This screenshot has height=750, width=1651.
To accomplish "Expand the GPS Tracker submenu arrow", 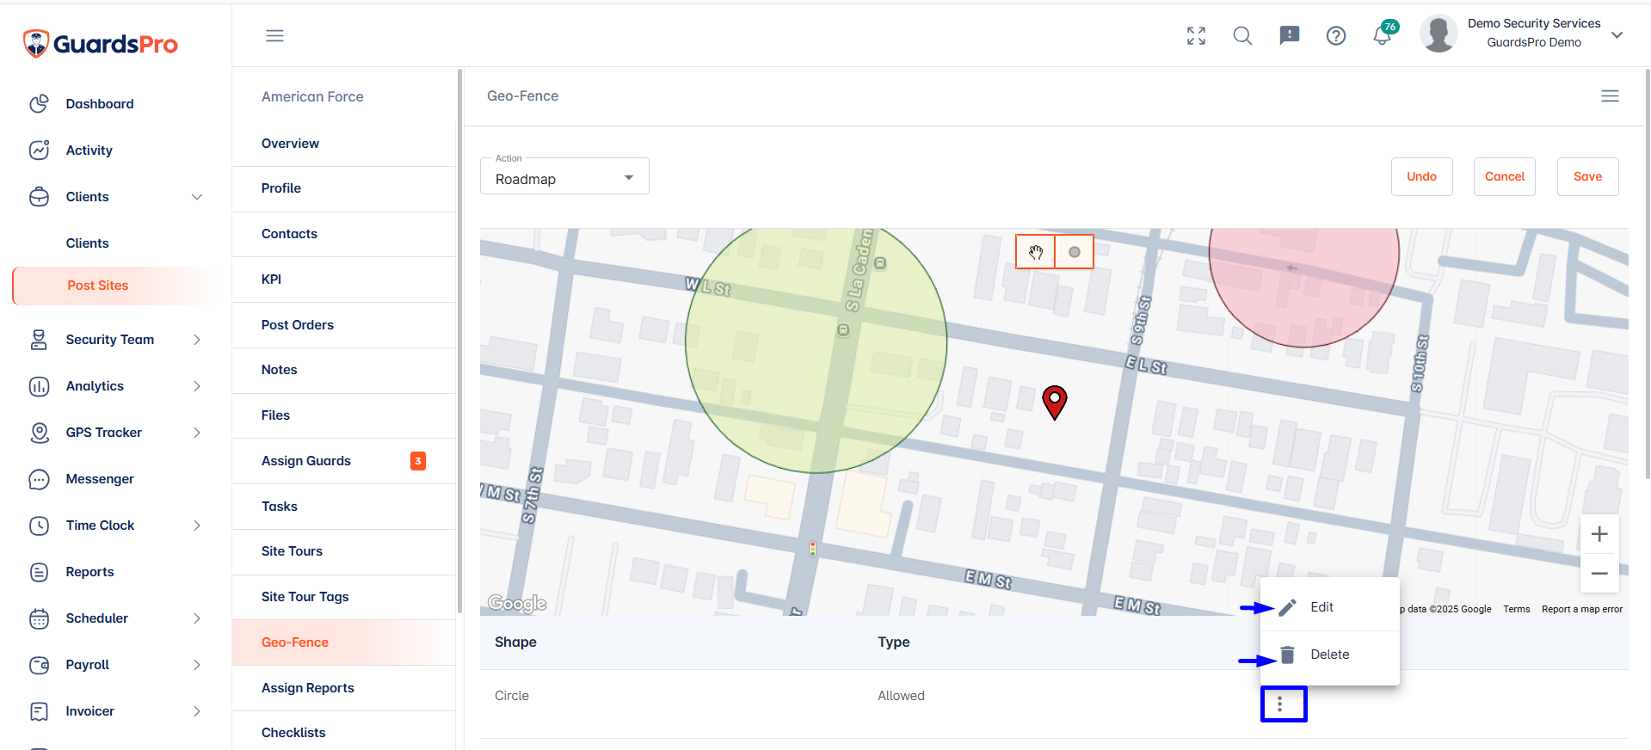I will [x=197, y=433].
